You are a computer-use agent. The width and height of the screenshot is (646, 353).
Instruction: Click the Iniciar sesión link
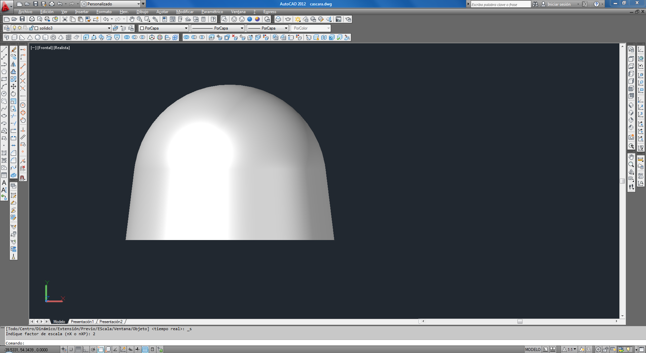pyautogui.click(x=559, y=4)
